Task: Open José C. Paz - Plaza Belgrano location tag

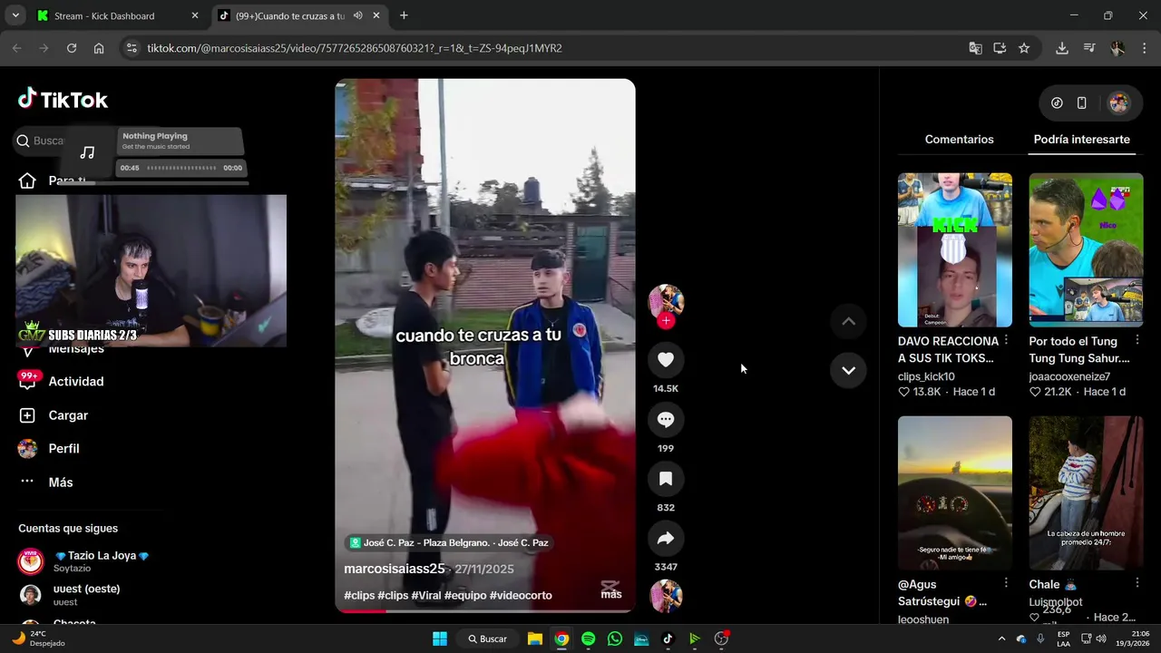Action: click(x=448, y=542)
